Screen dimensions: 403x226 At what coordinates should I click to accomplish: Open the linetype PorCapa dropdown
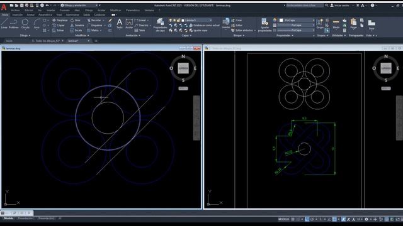coord(296,31)
